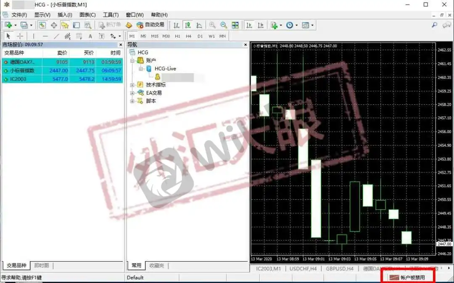Screen dimensions: 454x283
Task: Switch chart to candlestick style
Action: [x=188, y=25]
